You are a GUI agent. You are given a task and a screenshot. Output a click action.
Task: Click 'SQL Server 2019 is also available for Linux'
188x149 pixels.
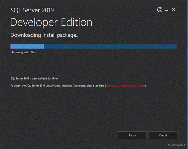click(x=34, y=79)
